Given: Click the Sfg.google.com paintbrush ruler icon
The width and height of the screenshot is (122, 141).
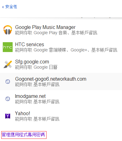Looking at the screenshot, I should [8, 64].
